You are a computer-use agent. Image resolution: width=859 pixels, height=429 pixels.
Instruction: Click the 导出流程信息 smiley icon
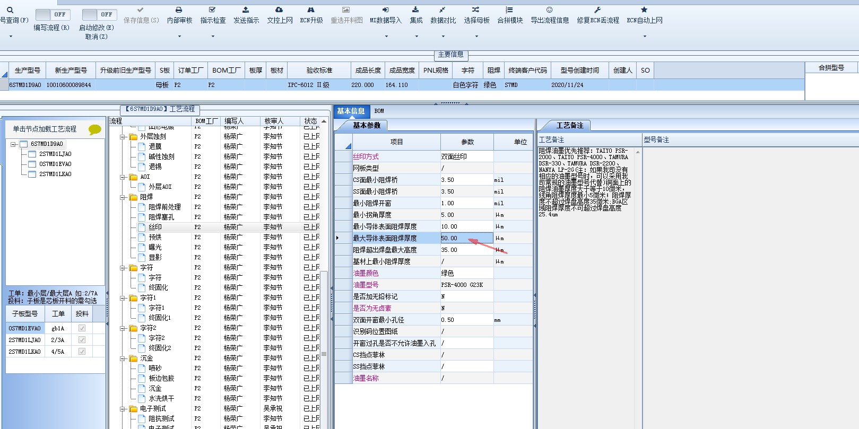pos(550,10)
